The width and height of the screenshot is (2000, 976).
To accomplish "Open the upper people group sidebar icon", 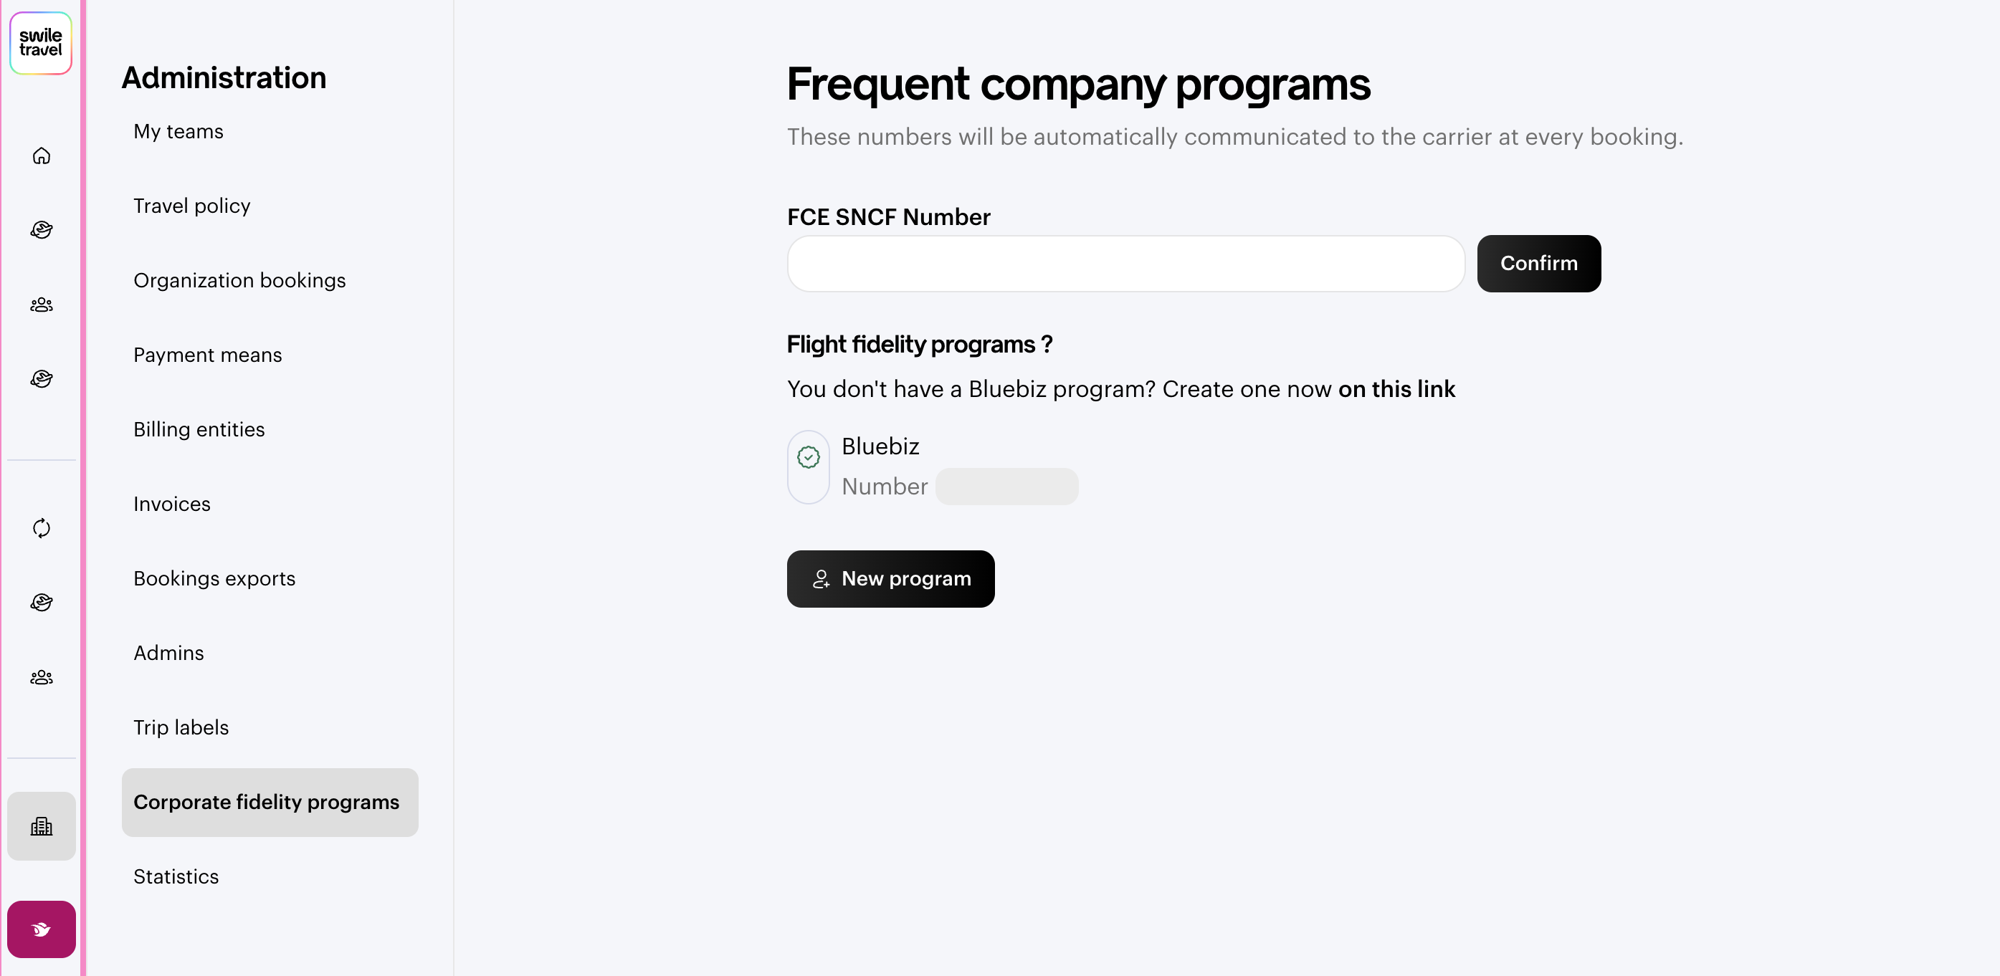I will tap(41, 305).
